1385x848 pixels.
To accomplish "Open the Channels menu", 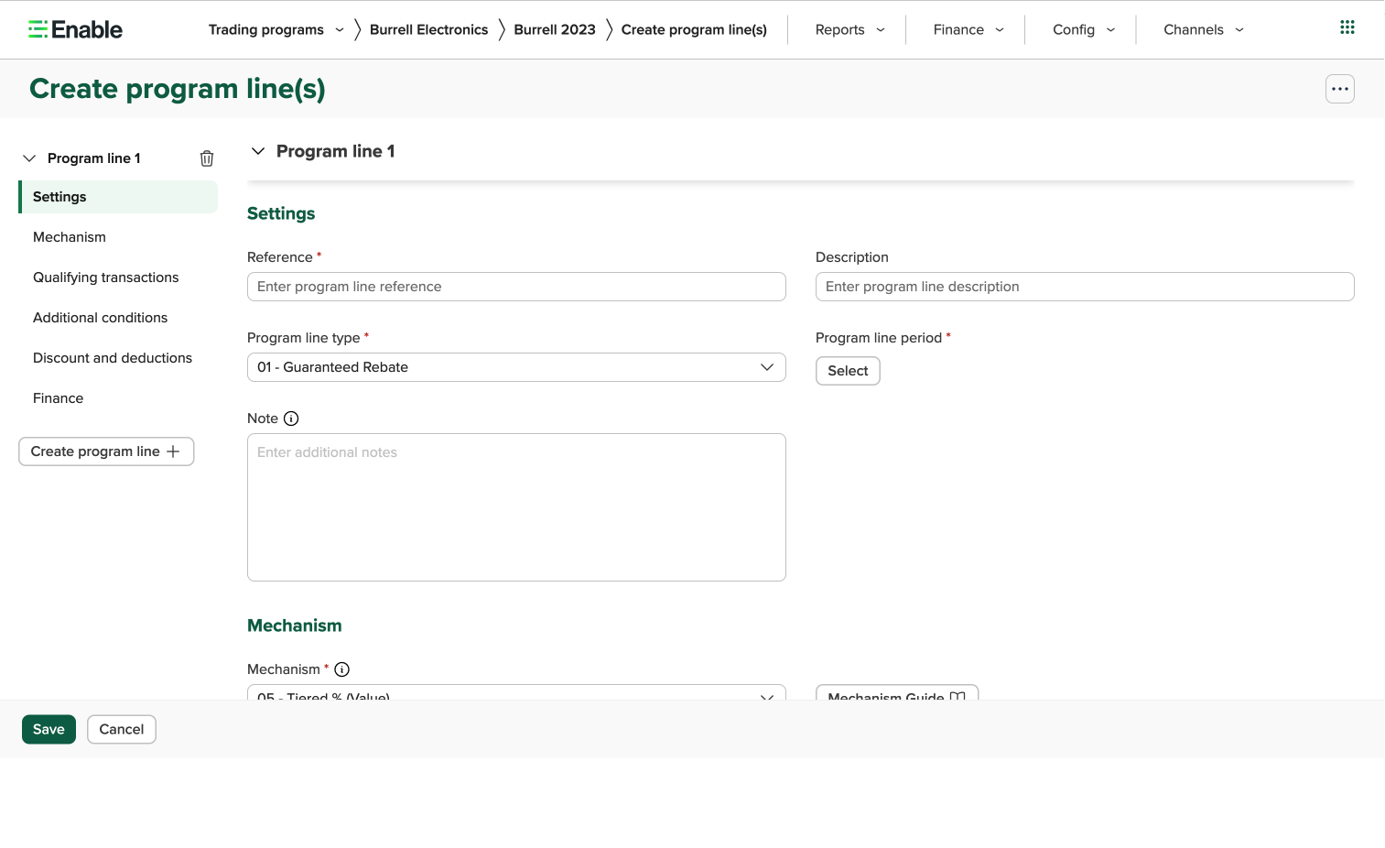I will point(1204,29).
